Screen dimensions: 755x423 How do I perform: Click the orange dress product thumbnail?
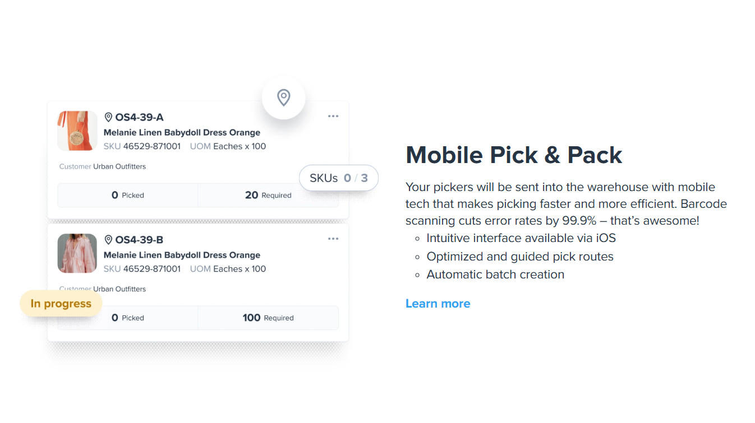point(77,131)
